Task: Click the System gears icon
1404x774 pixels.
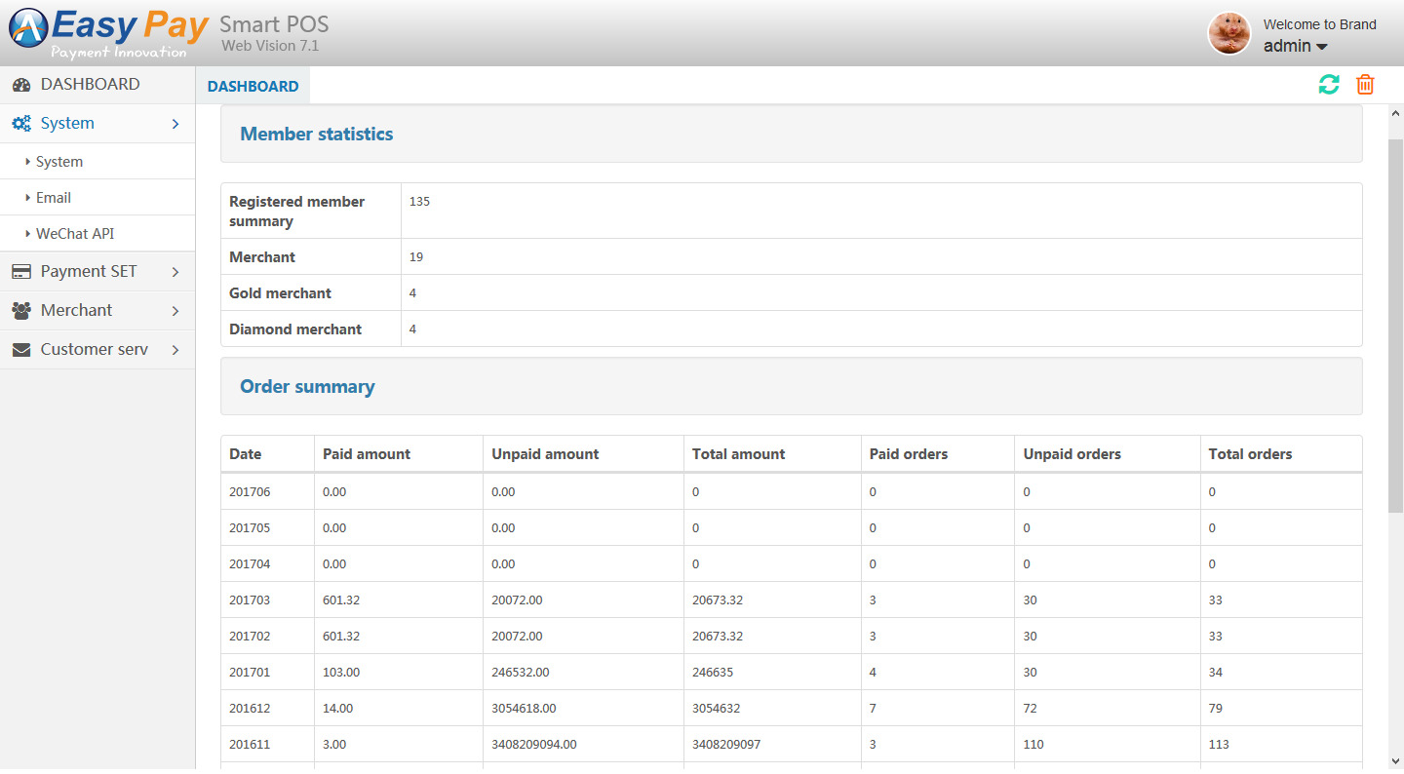Action: (21, 124)
